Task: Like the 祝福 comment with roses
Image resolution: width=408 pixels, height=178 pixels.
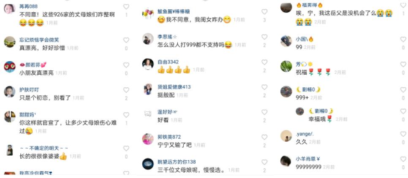Action: click(403, 64)
